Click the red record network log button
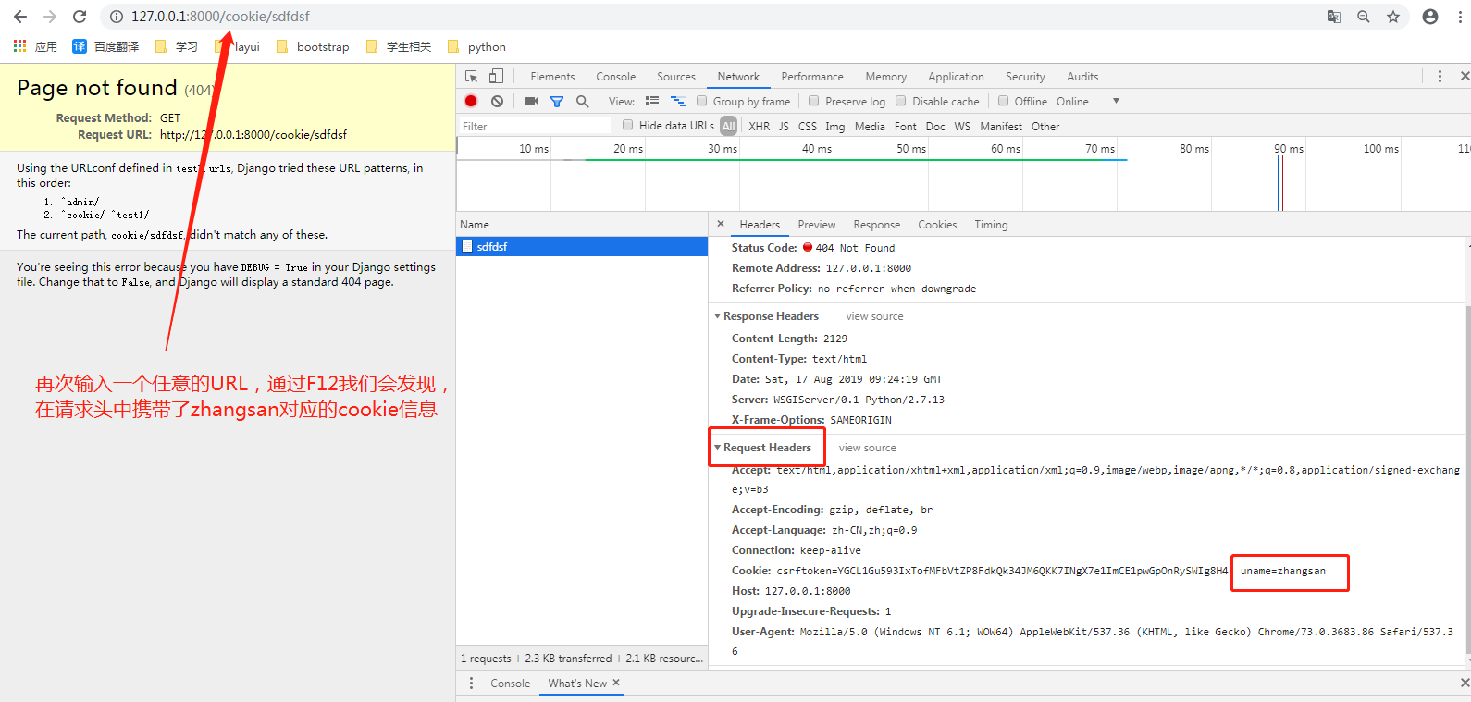The width and height of the screenshot is (1471, 702). pos(471,101)
